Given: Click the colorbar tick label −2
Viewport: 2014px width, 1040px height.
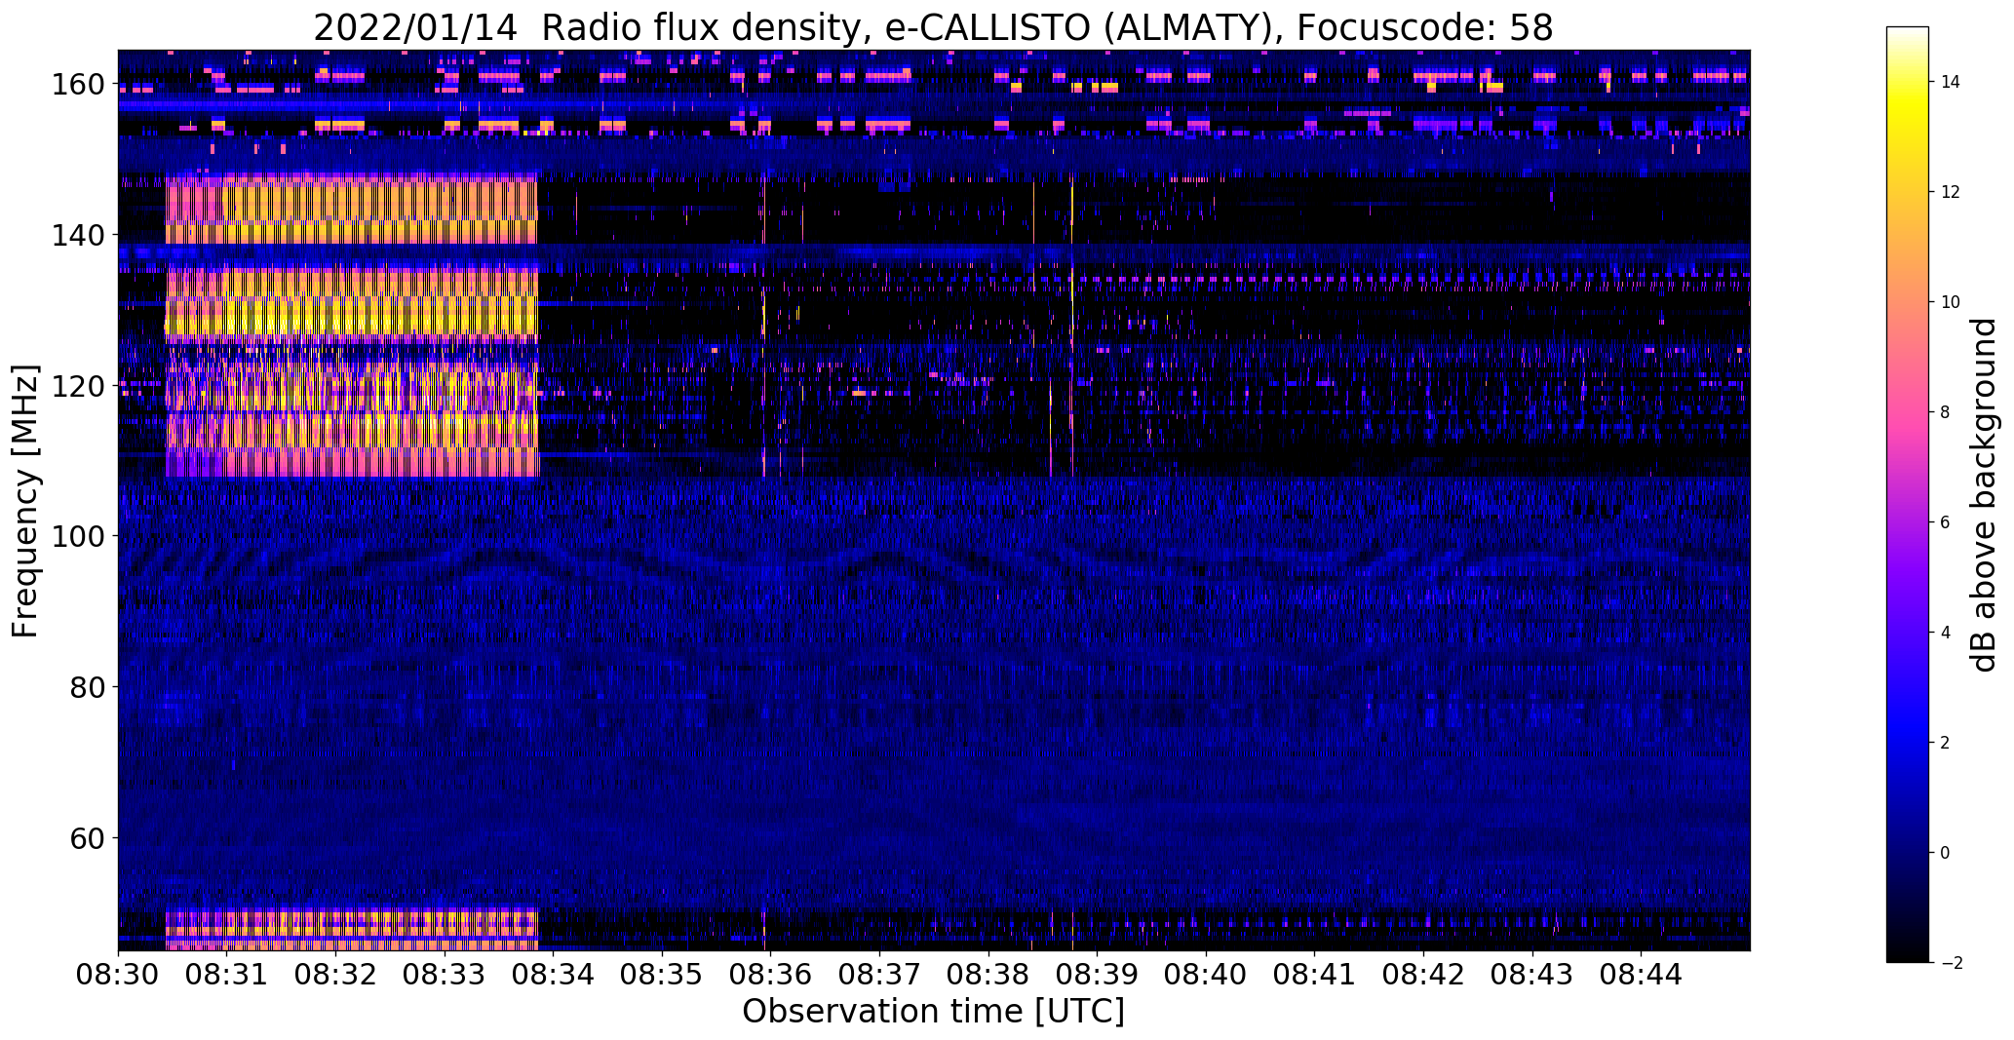Looking at the screenshot, I should [1951, 963].
